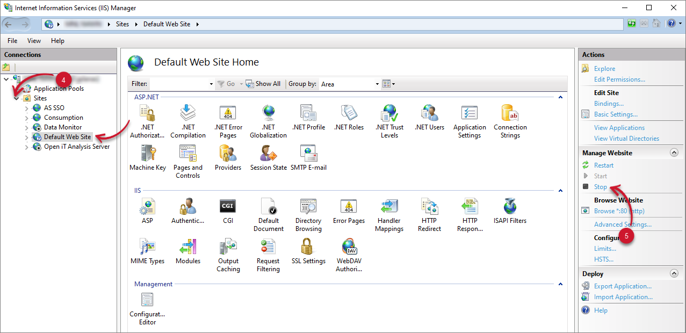
Task: Open the View menu
Action: (x=33, y=40)
